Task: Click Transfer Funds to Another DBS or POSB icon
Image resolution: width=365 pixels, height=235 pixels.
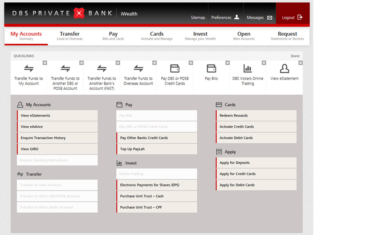Action: tap(65, 68)
